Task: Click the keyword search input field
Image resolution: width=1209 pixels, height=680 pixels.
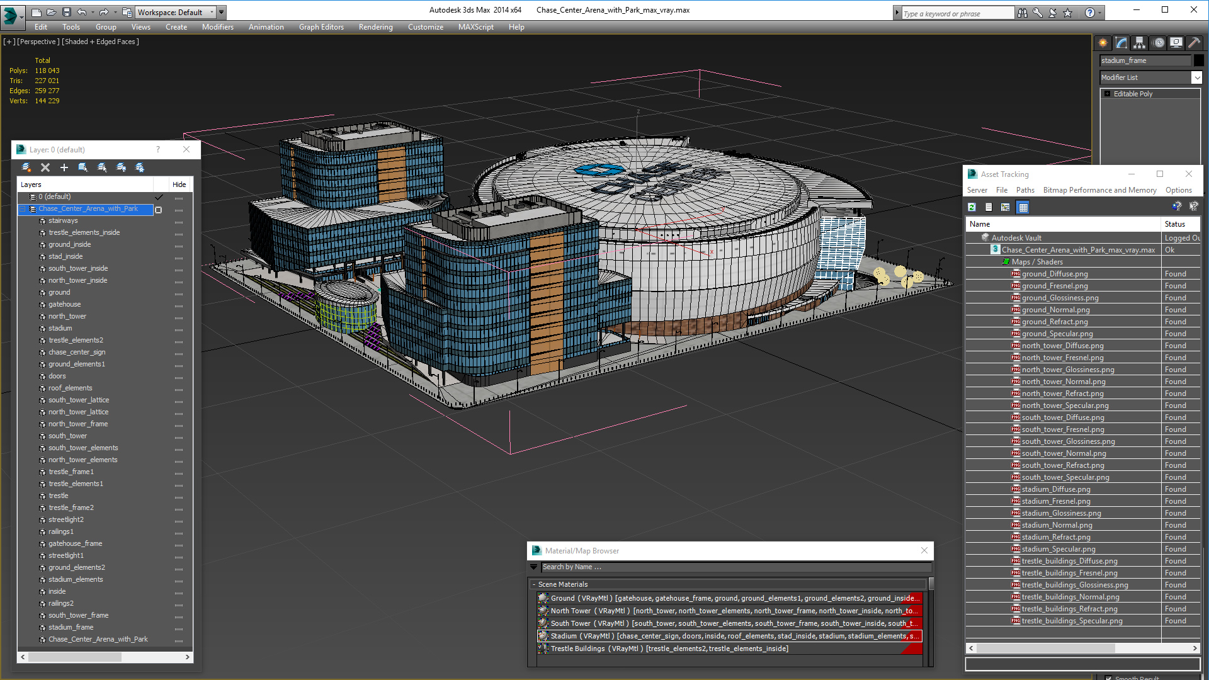Action: (x=958, y=13)
